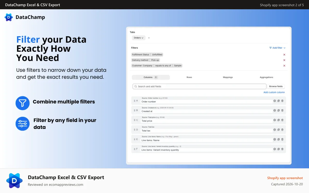Edit the Order number column name field
The image size is (309, 193).
click(206, 102)
